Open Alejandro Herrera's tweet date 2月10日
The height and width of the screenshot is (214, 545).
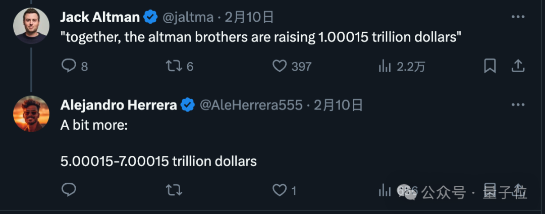338,105
